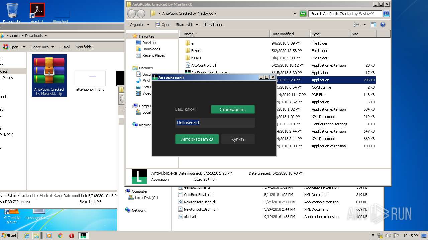The height and width of the screenshot is (240, 428).
Task: Select the Errors folder
Action: pyautogui.click(x=196, y=51)
